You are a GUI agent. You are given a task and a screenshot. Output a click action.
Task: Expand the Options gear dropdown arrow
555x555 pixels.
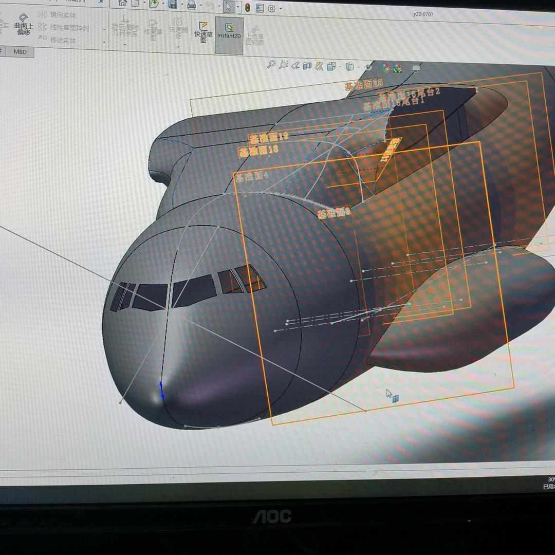[x=280, y=9]
